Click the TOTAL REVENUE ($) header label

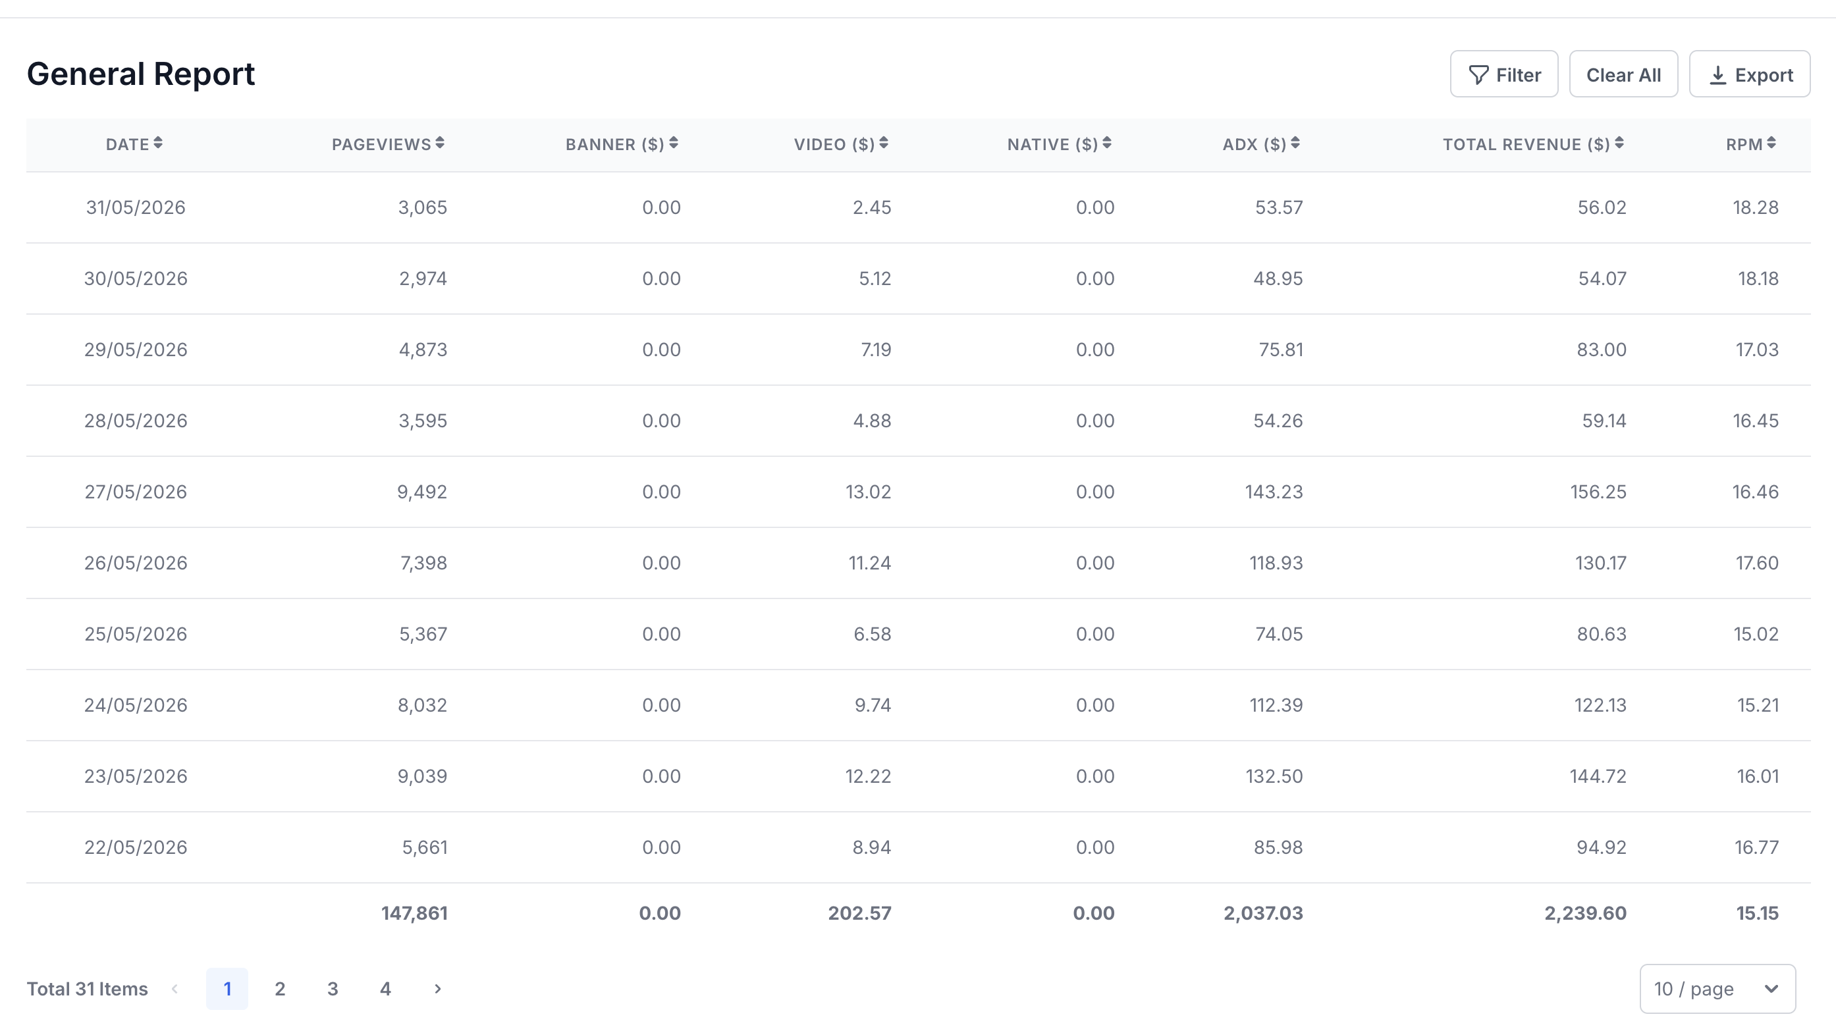1526,145
